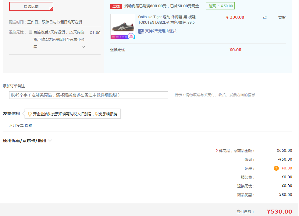
Task: Enable the 退换无忧 return protection checkbox
Action: click(30, 32)
